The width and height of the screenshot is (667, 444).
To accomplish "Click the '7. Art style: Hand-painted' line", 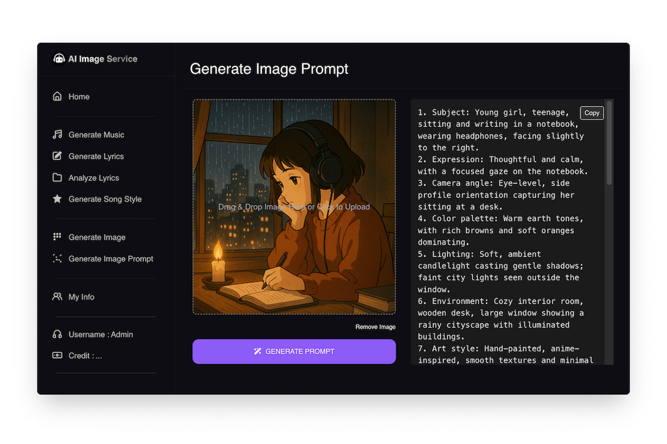I will point(498,348).
